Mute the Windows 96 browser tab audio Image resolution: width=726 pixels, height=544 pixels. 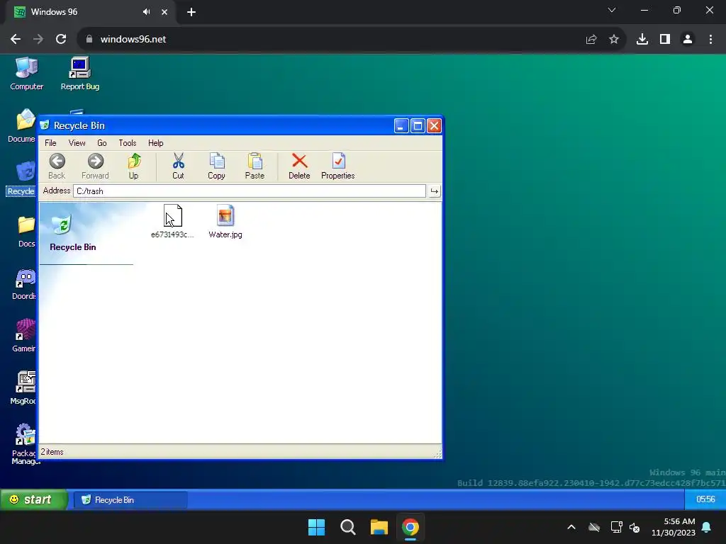146,12
